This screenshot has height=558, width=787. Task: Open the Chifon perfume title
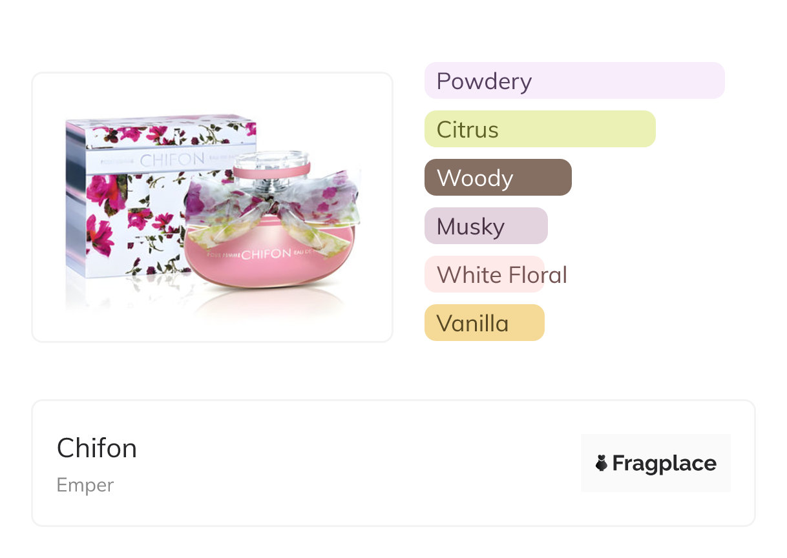97,448
